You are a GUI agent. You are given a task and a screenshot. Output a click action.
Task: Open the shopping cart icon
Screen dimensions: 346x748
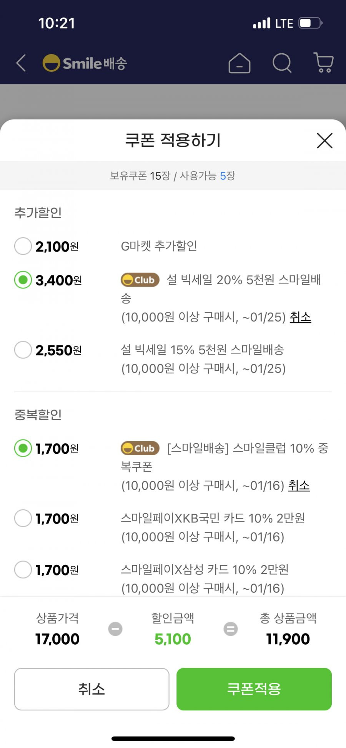click(x=323, y=63)
